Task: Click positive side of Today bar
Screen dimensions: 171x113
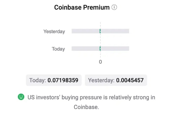Action: [x=115, y=49]
